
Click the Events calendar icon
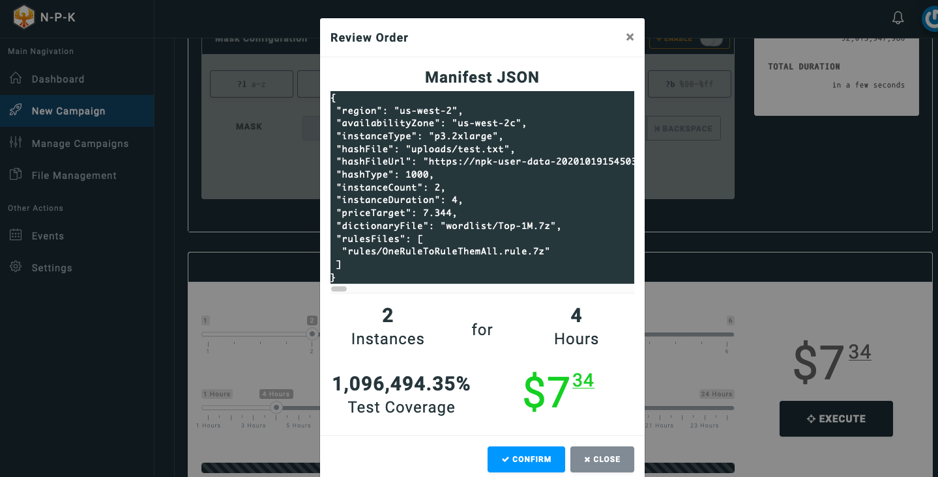point(16,236)
